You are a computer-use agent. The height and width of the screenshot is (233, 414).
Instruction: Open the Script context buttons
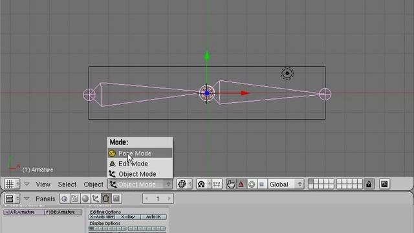(x=75, y=199)
